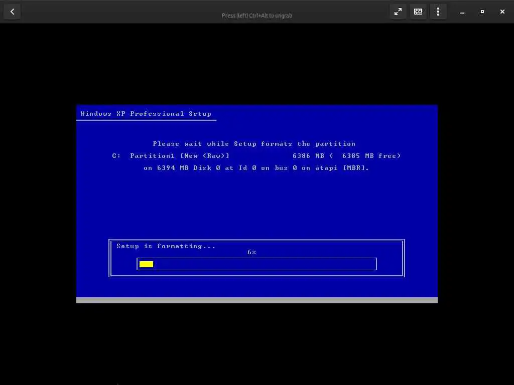
Task: Click 'Setup is formatting...' status text
Action: tap(166, 246)
